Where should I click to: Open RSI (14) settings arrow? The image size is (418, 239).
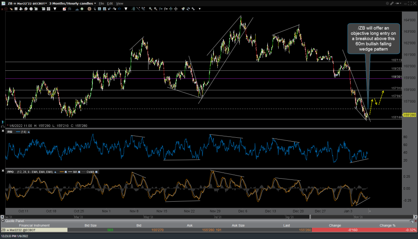point(29,132)
